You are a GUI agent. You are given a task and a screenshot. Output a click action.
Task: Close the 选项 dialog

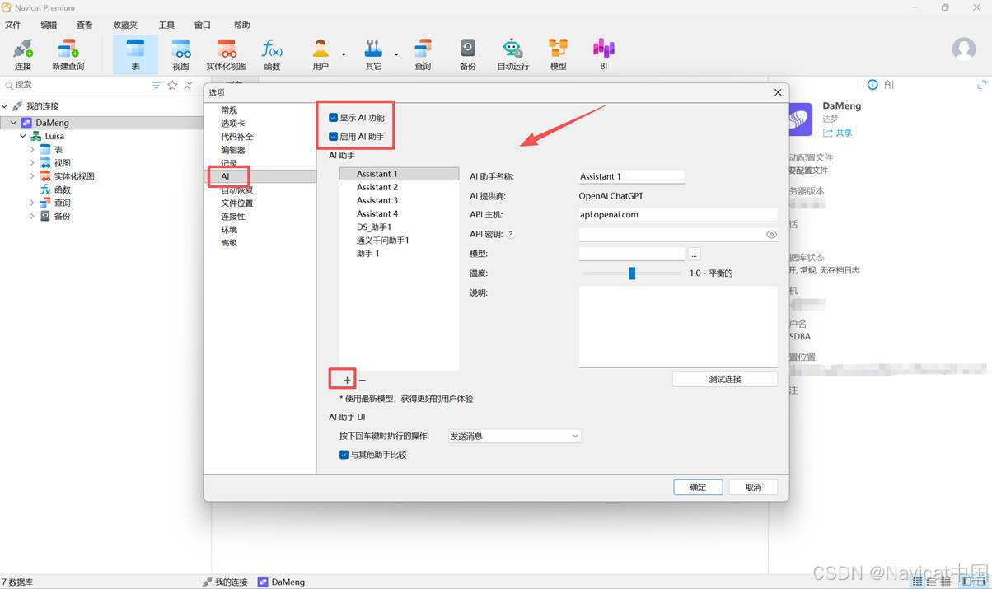[778, 92]
